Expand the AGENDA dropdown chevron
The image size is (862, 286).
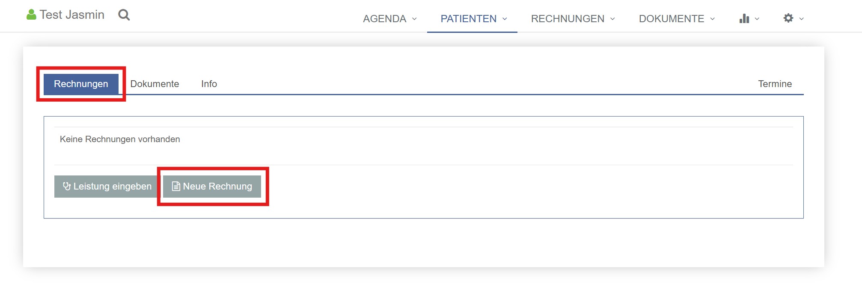(414, 19)
